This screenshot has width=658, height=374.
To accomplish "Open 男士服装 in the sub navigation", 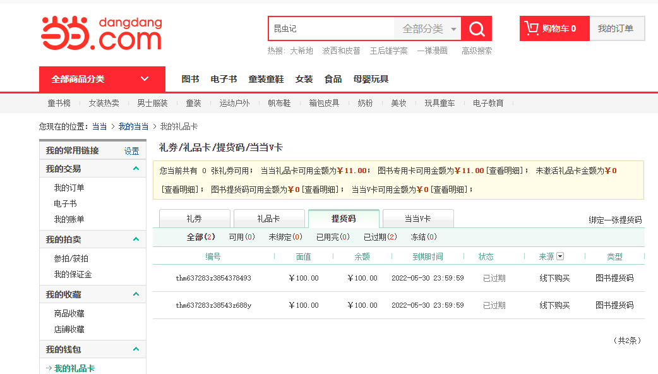I will point(152,103).
